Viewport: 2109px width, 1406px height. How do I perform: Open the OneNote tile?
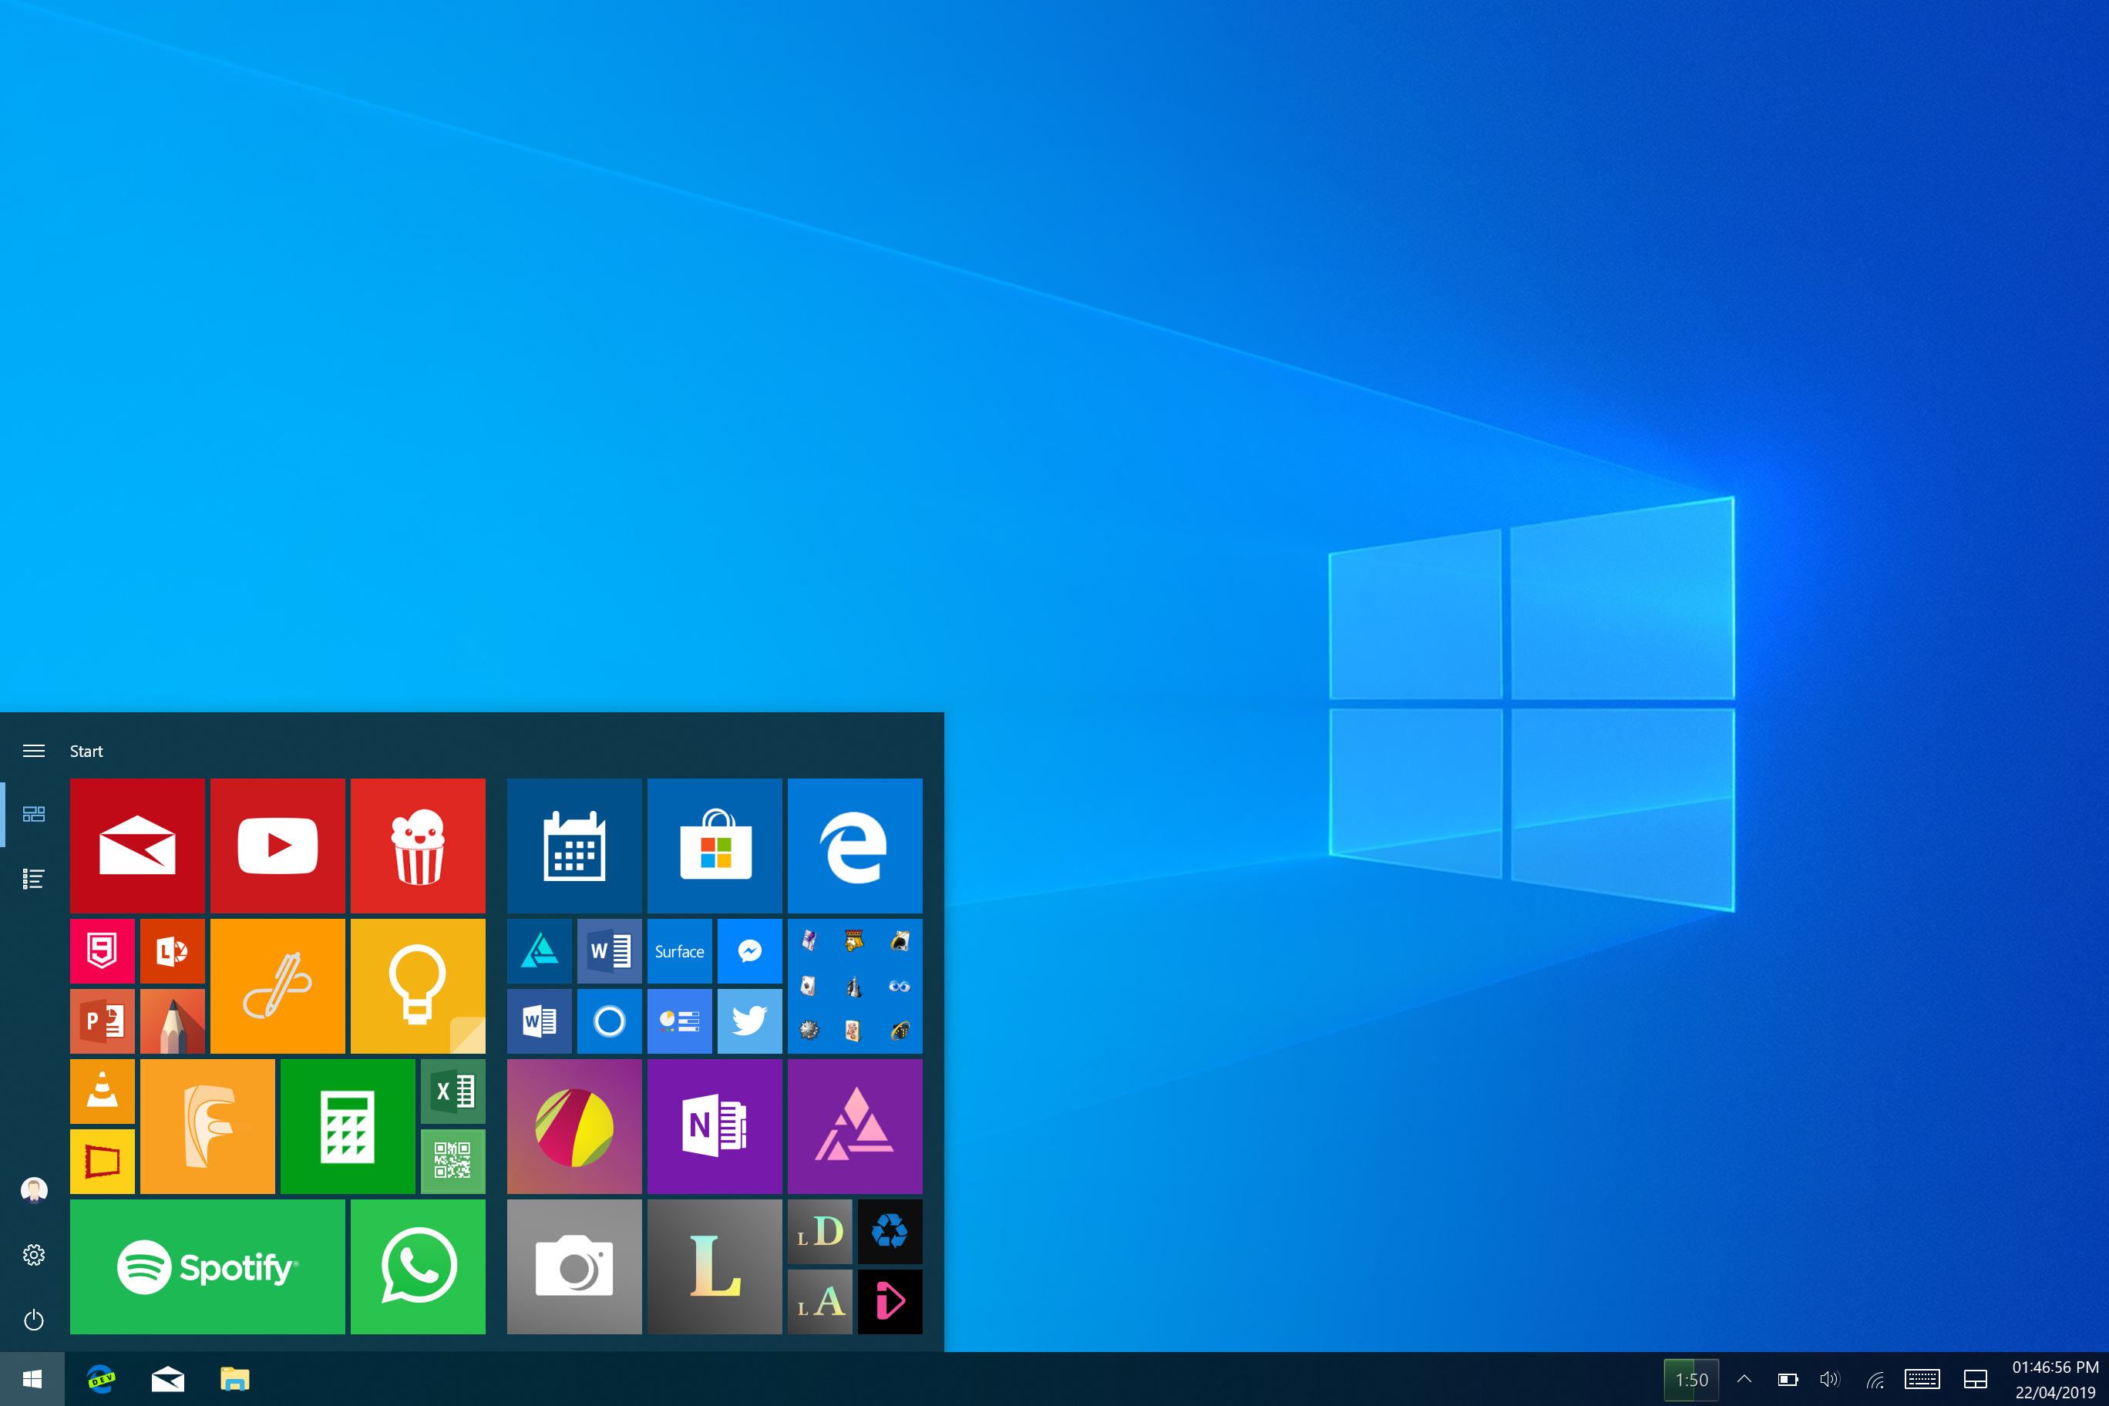pyautogui.click(x=715, y=1126)
